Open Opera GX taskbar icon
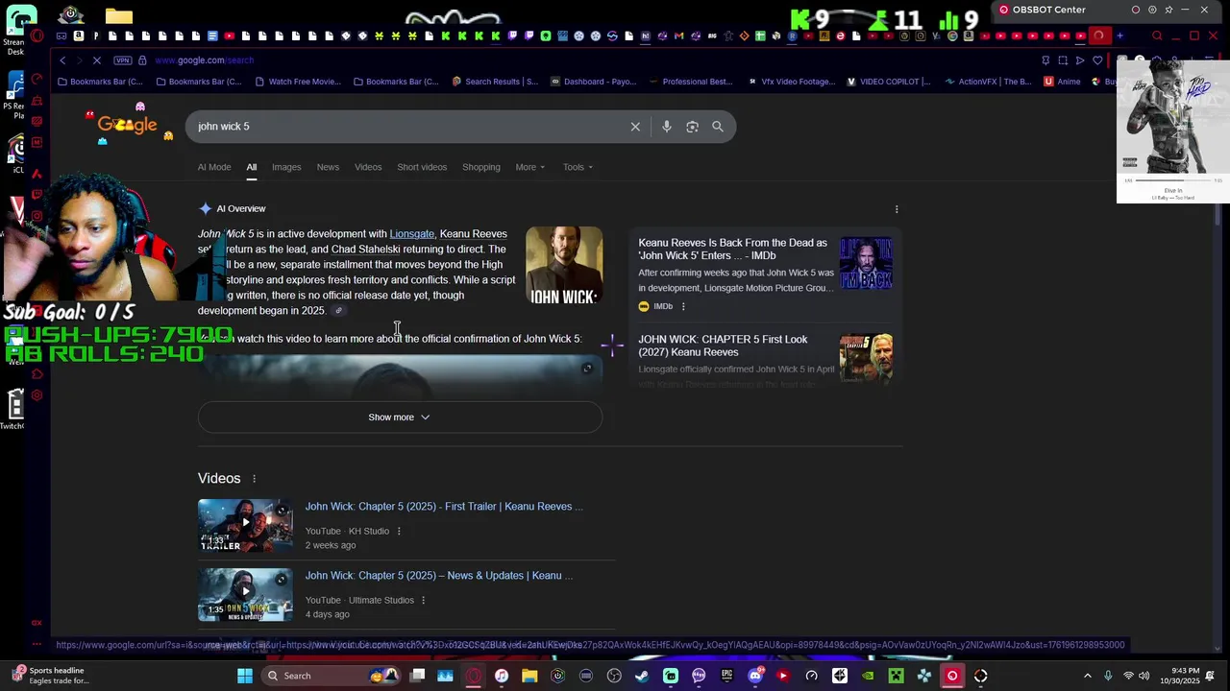This screenshot has width=1230, height=691. [474, 676]
